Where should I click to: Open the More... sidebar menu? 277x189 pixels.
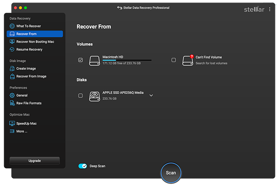click(22, 131)
